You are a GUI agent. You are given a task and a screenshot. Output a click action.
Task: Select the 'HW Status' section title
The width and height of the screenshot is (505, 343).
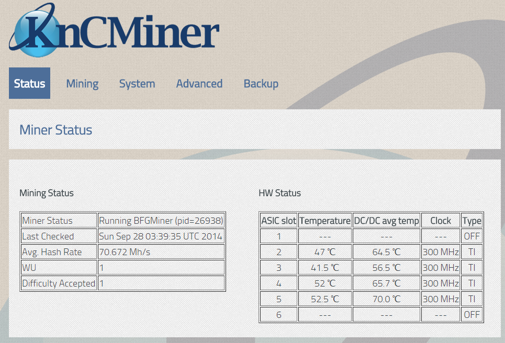(279, 193)
